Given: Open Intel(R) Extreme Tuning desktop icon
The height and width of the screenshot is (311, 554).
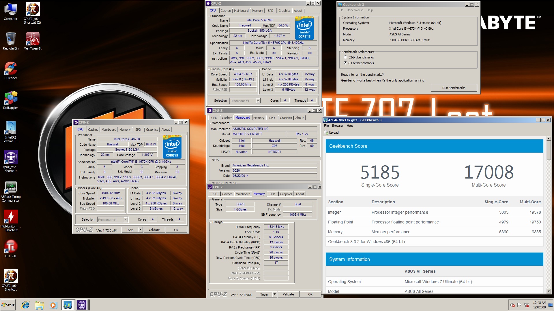Looking at the screenshot, I should 11,132.
